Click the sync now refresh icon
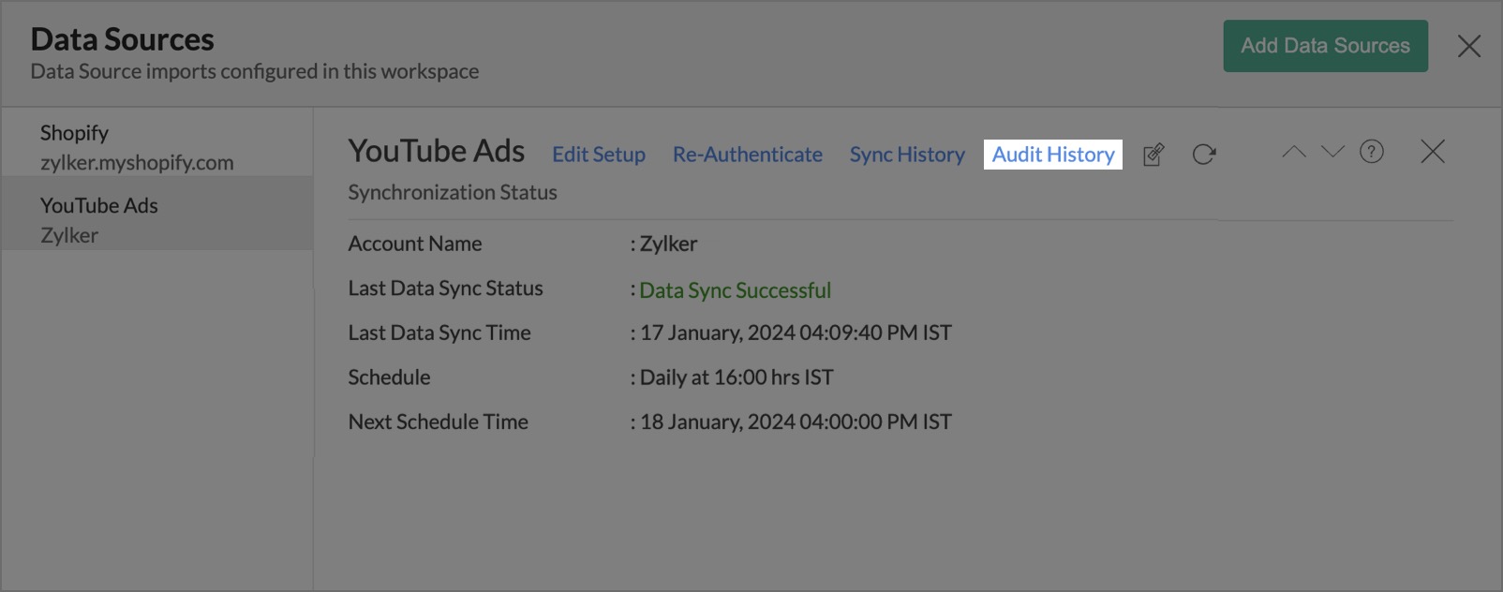This screenshot has width=1503, height=592. pyautogui.click(x=1204, y=155)
